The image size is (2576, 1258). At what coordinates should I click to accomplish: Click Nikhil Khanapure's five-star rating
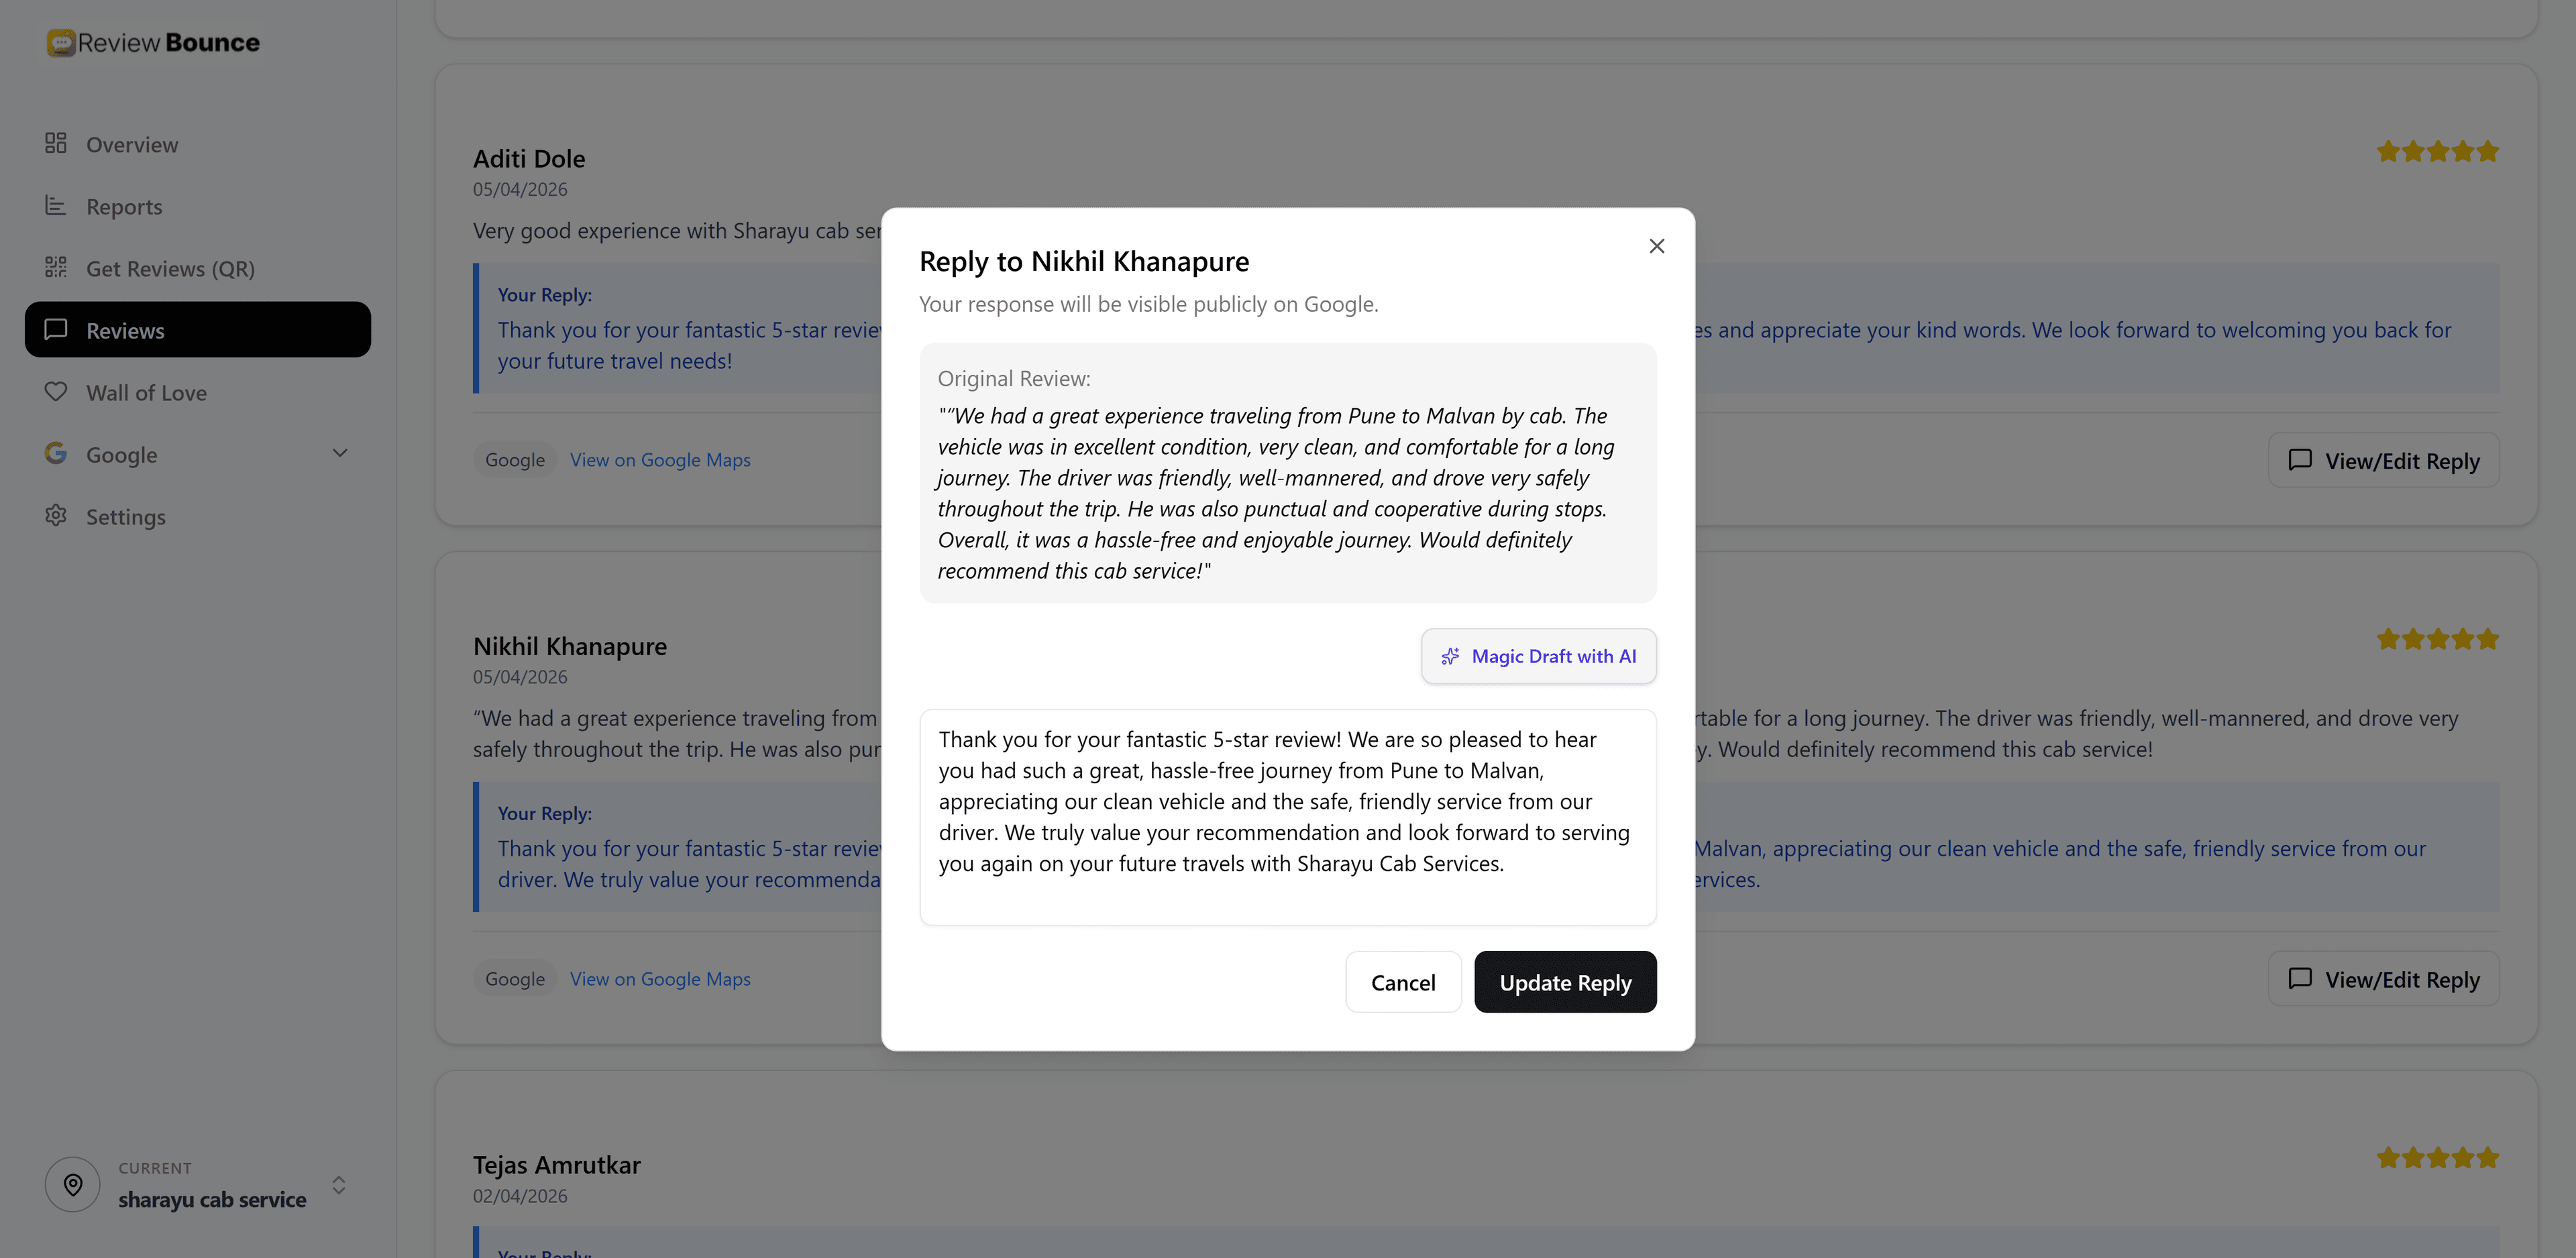tap(2437, 639)
